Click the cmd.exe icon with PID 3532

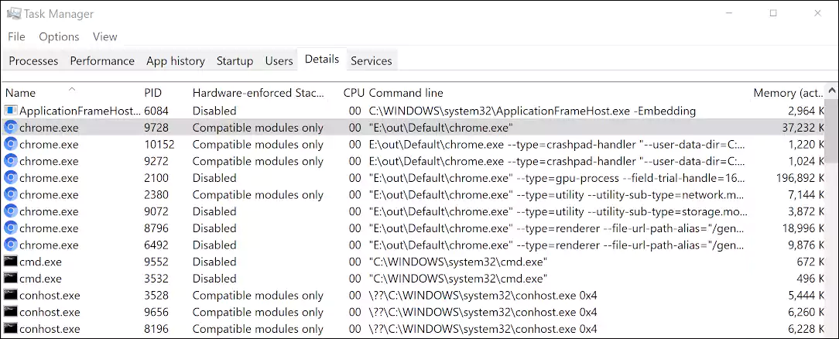(11, 279)
